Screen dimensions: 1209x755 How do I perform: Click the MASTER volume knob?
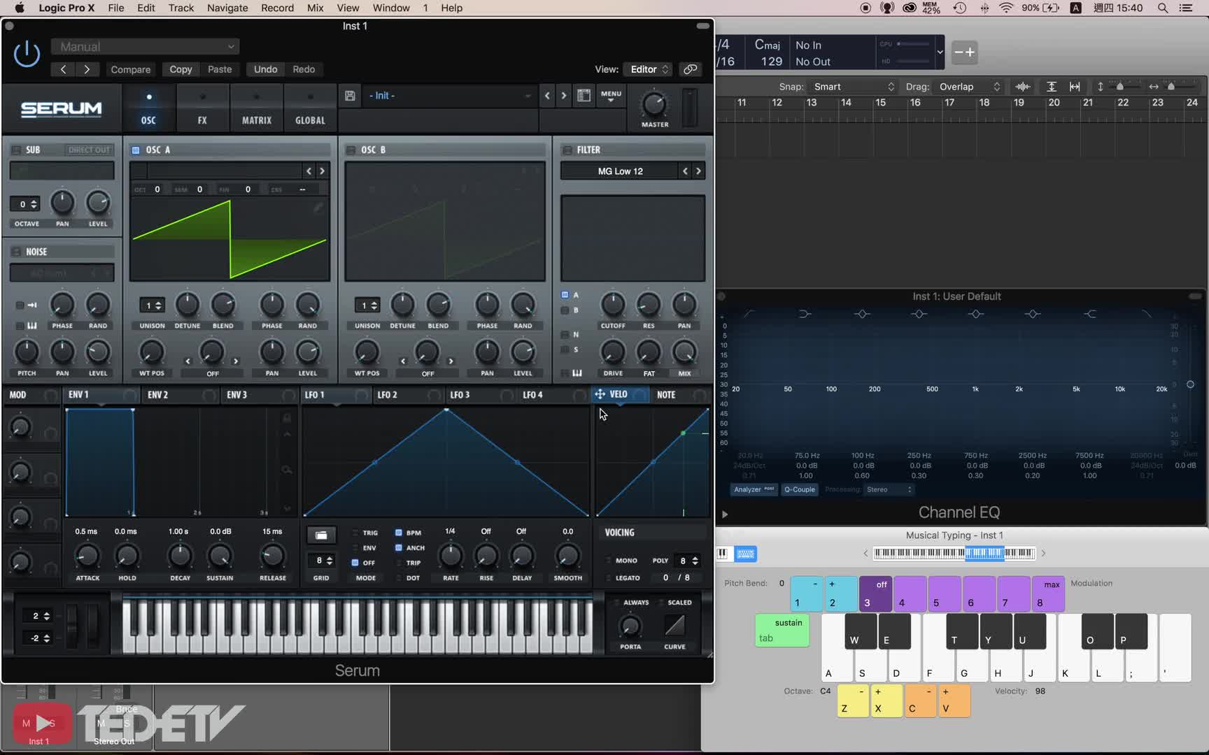point(654,104)
